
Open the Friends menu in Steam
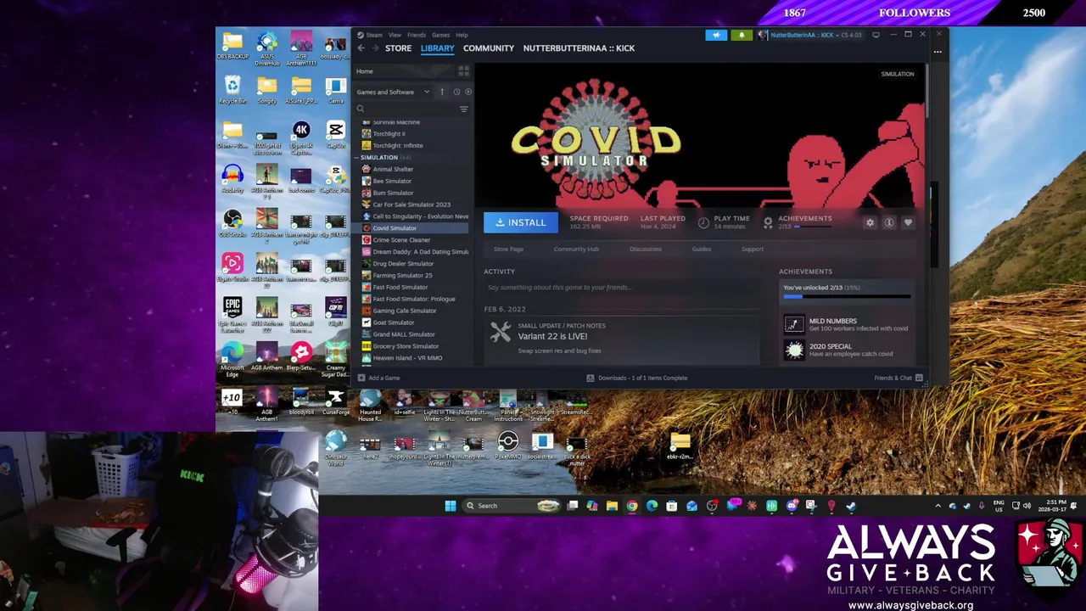pyautogui.click(x=416, y=35)
